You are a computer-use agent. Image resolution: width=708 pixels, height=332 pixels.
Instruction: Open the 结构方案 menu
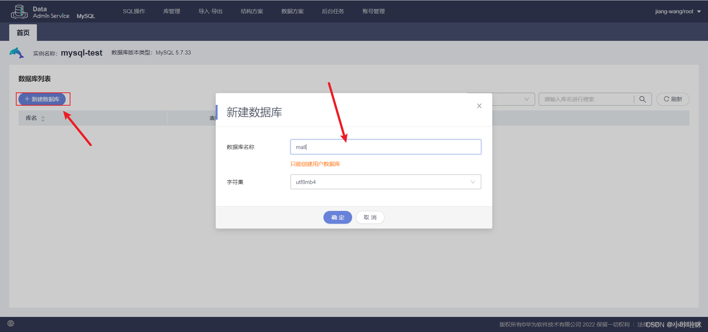coord(252,11)
